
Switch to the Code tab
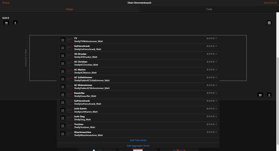(209, 9)
